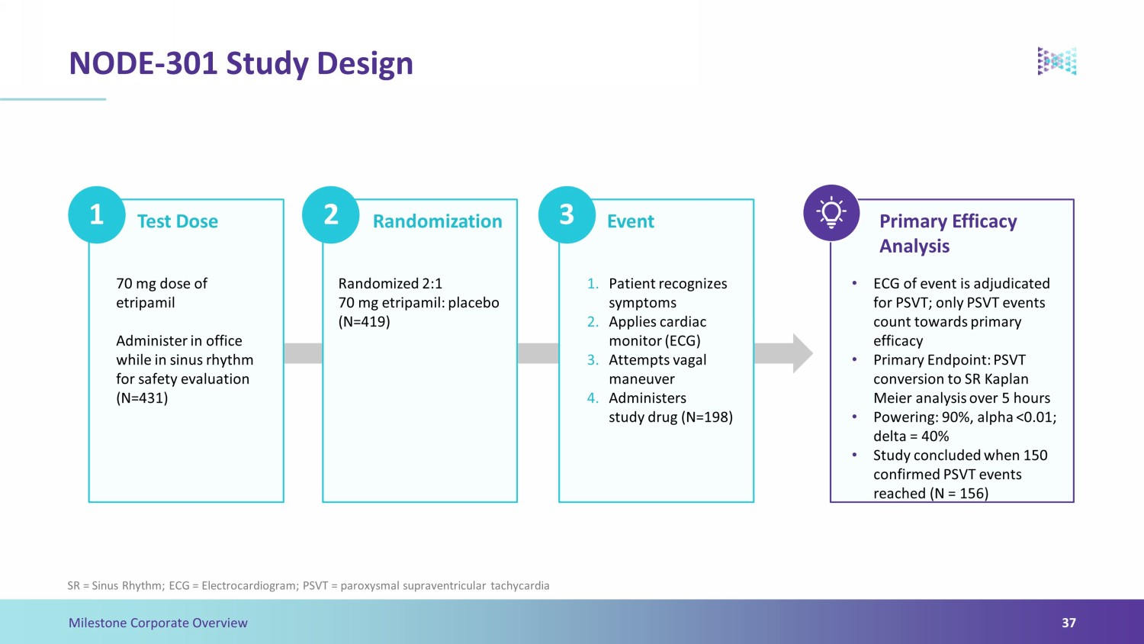The height and width of the screenshot is (644, 1144).
Task: Click the number 3 circle badge
Action: 567,214
